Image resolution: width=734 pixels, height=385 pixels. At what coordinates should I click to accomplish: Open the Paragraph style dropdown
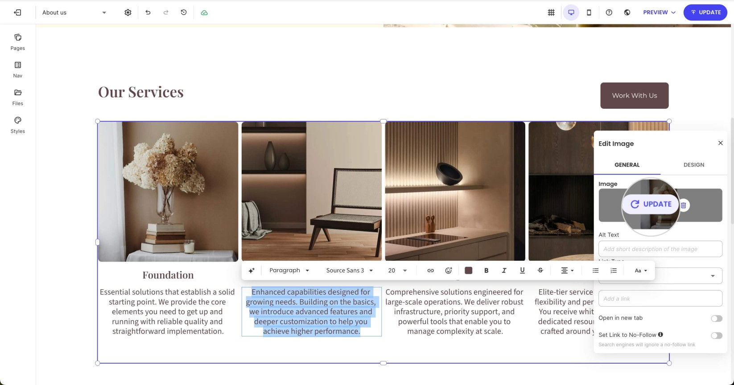coord(289,270)
